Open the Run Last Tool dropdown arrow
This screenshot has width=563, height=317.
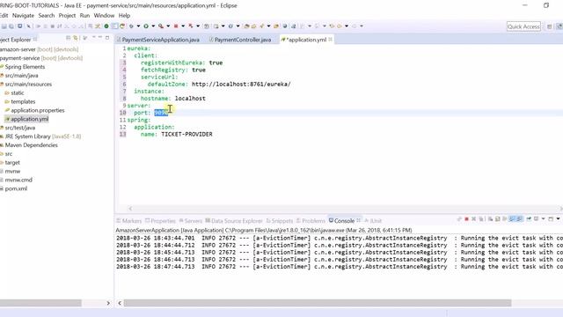pyautogui.click(x=168, y=26)
